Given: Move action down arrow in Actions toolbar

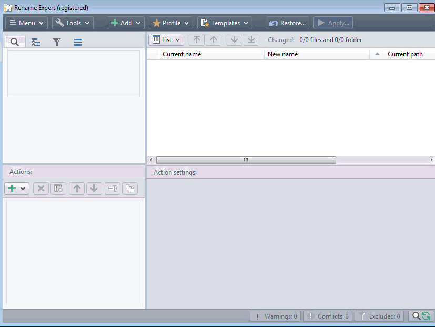Looking at the screenshot, I should pos(94,189).
